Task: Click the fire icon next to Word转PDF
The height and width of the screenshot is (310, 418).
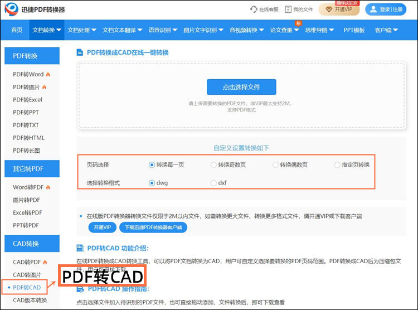Action: [48, 187]
